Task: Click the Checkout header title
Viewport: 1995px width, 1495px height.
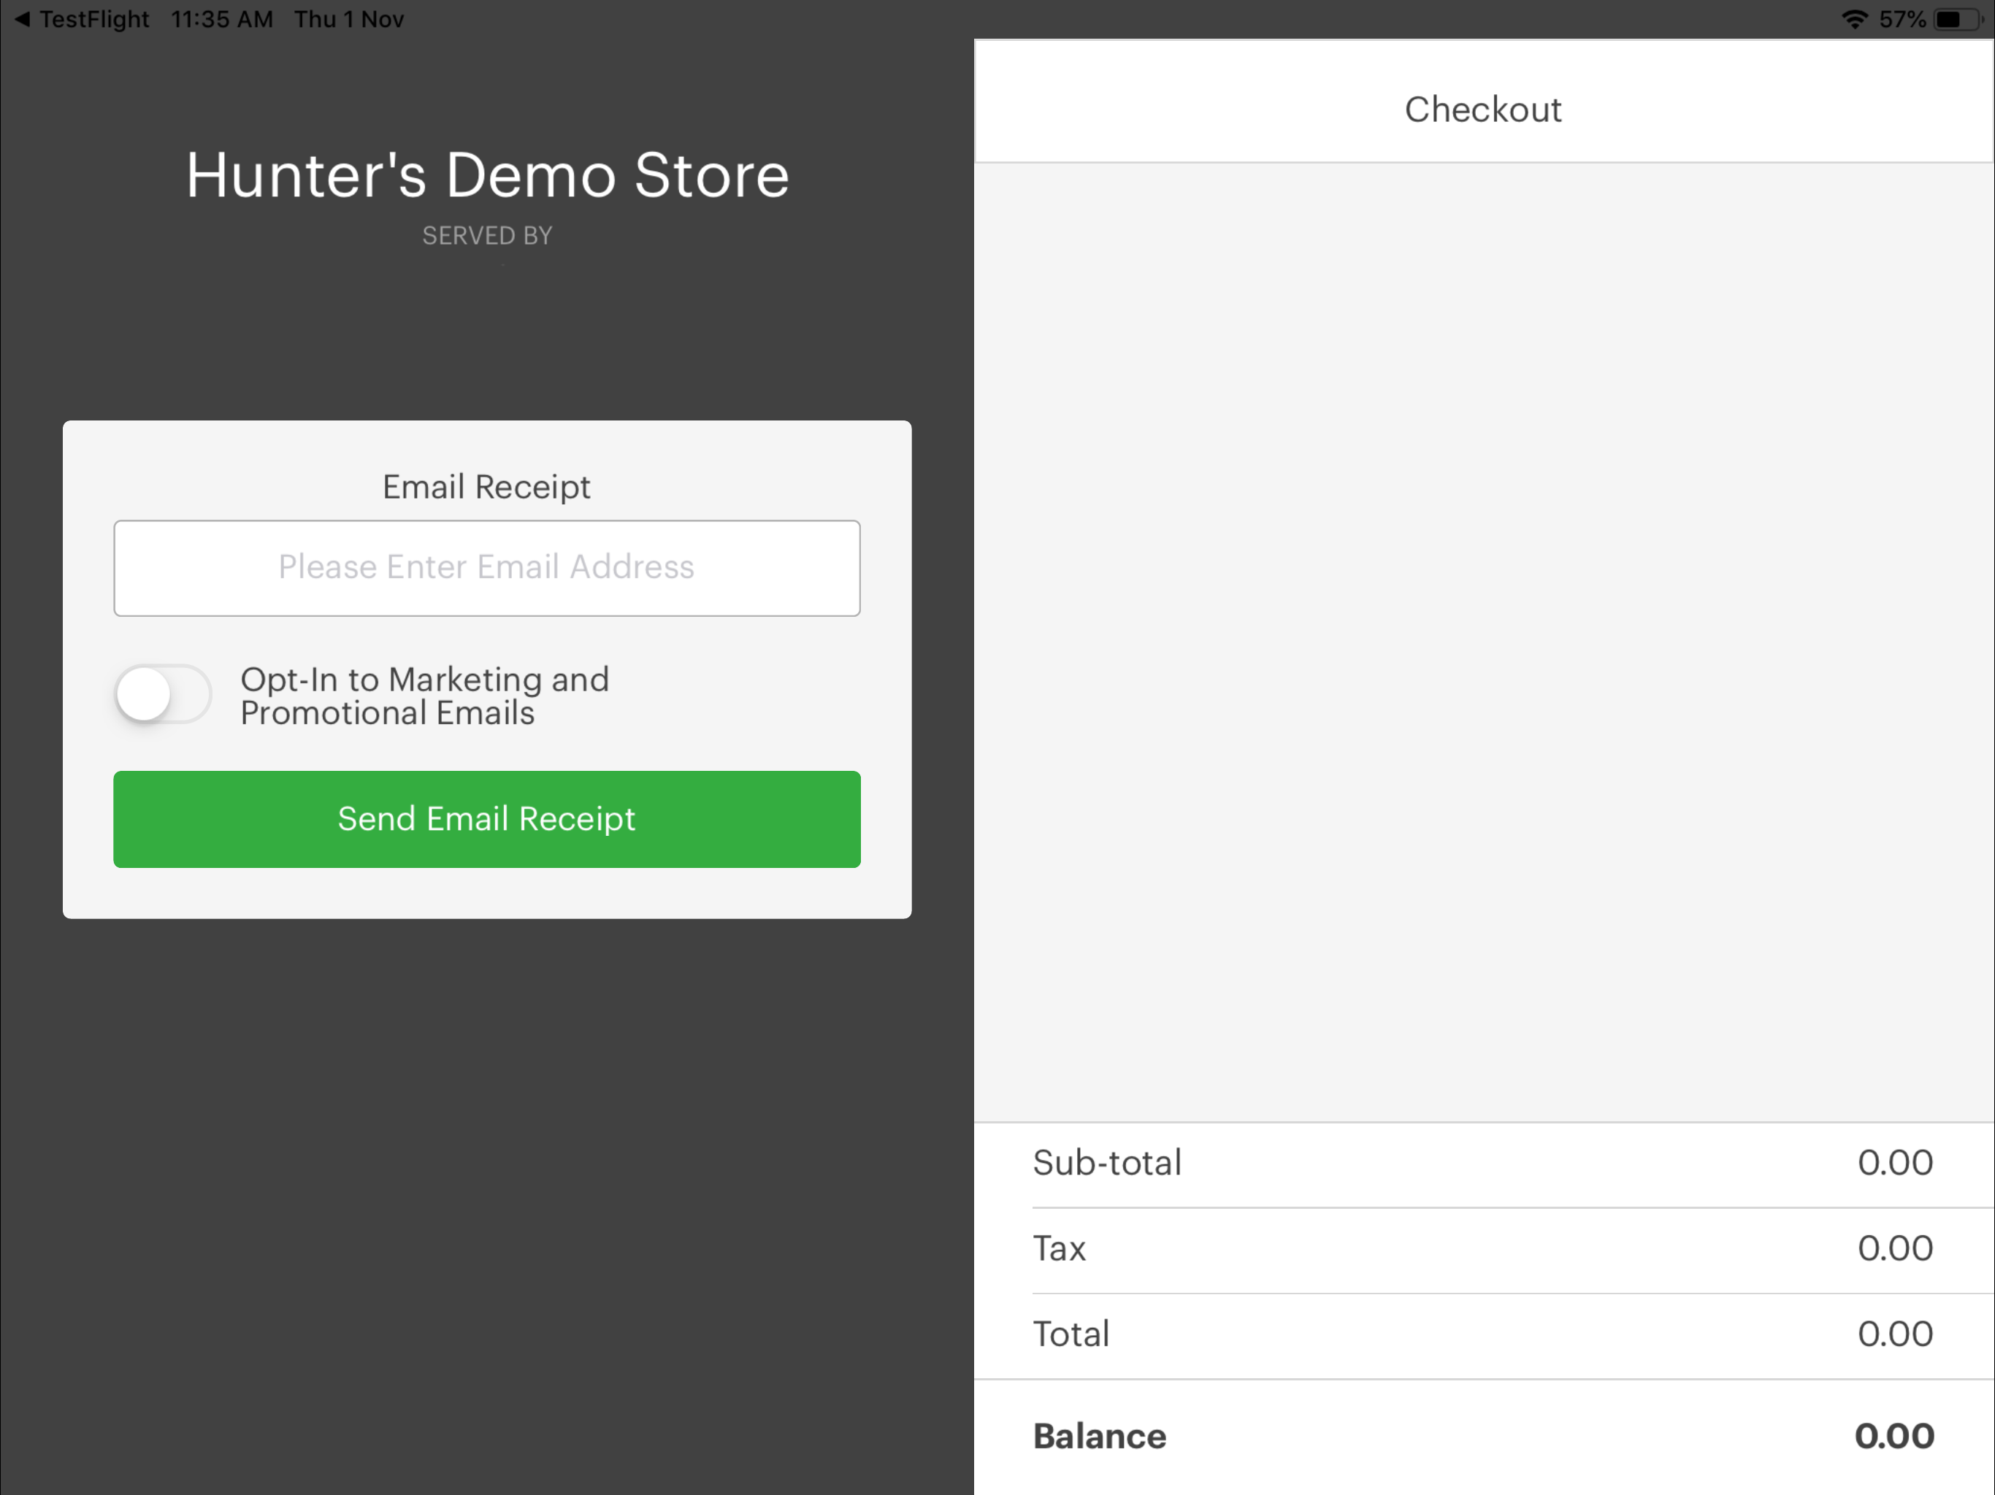Action: click(x=1482, y=109)
